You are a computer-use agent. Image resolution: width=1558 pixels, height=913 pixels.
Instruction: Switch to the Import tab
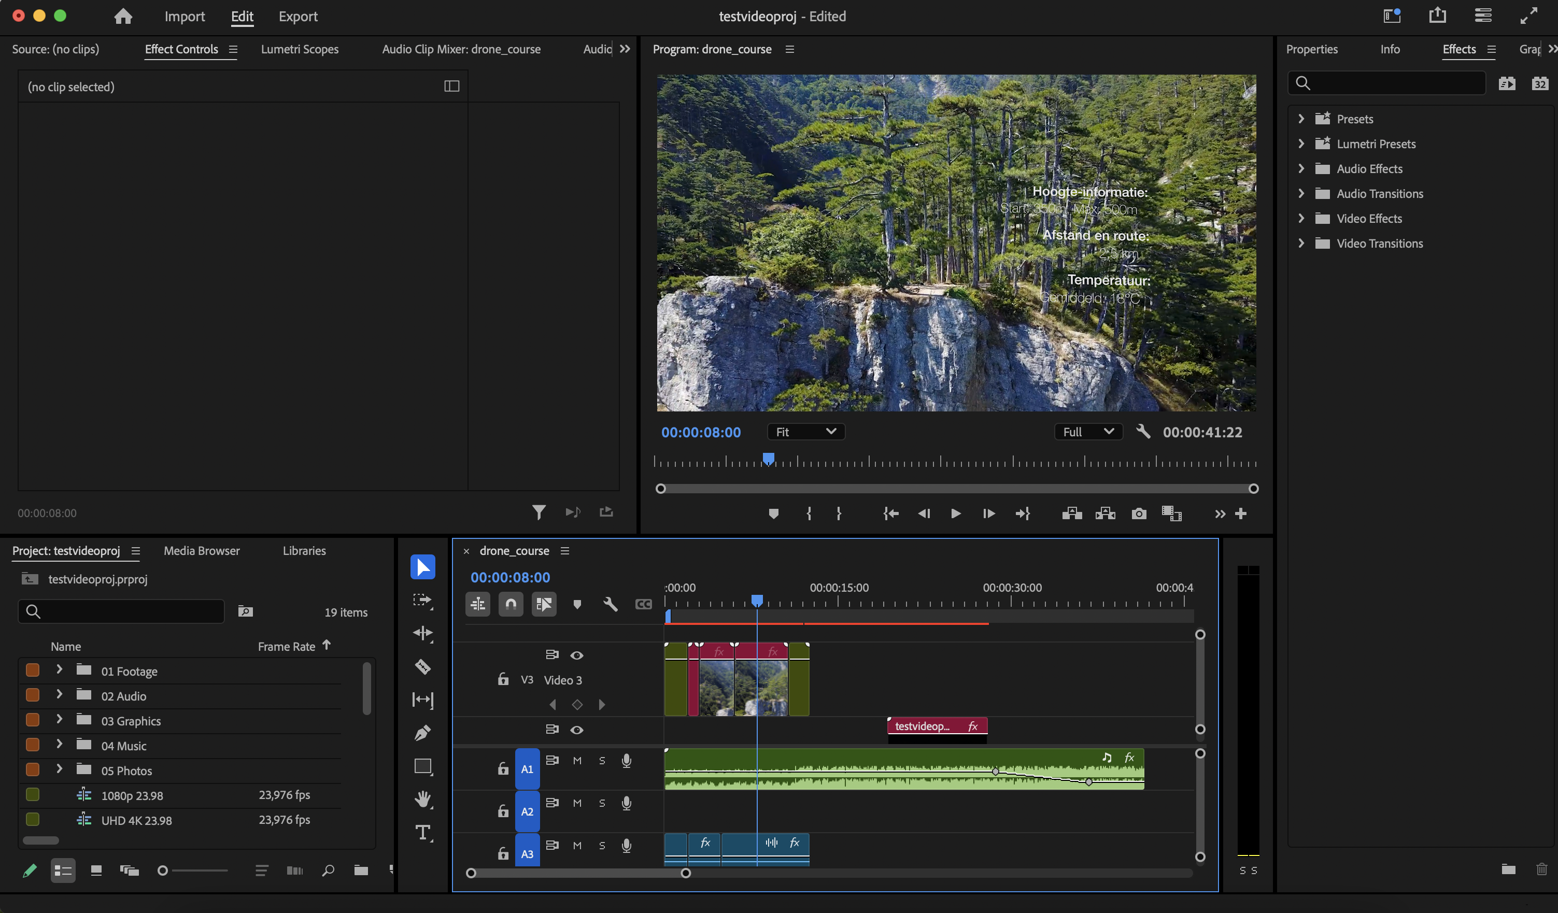pos(184,16)
